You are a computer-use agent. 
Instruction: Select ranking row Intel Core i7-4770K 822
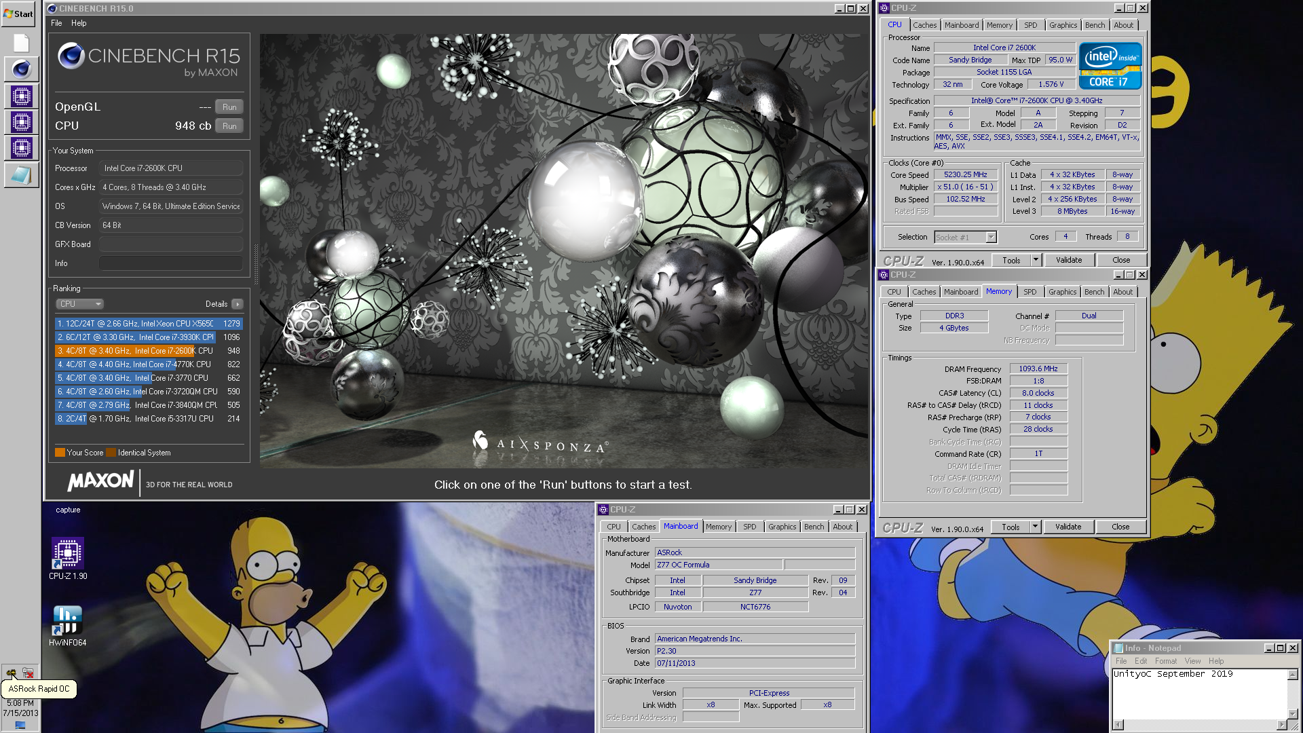149,364
